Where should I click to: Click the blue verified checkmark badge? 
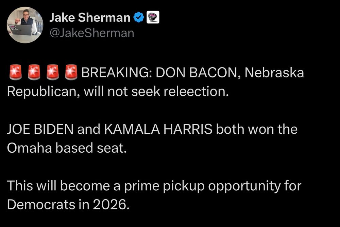pyautogui.click(x=139, y=17)
